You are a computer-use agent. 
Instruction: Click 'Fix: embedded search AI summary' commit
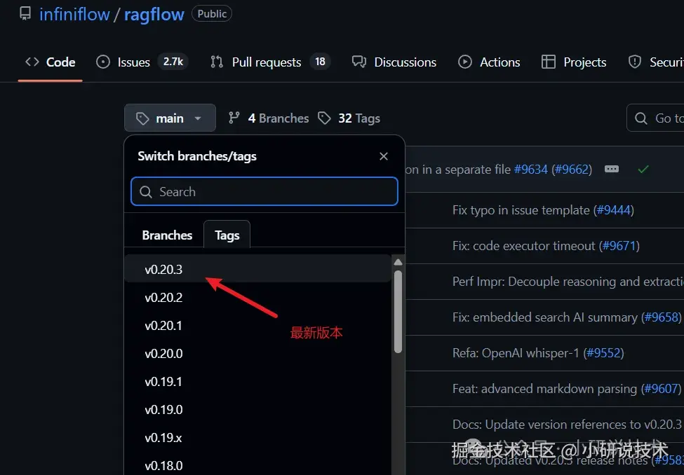click(x=545, y=317)
